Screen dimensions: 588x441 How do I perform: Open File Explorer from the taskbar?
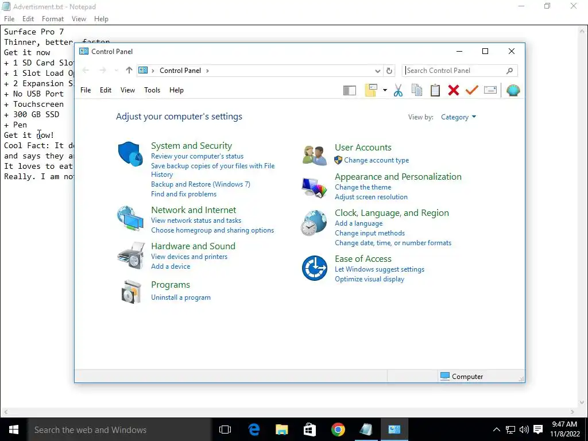pyautogui.click(x=281, y=430)
